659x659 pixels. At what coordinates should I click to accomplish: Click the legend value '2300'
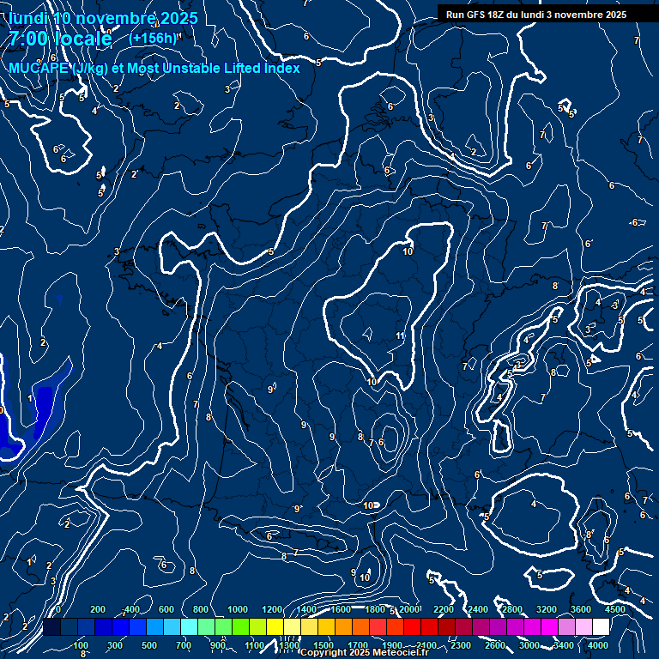click(461, 645)
